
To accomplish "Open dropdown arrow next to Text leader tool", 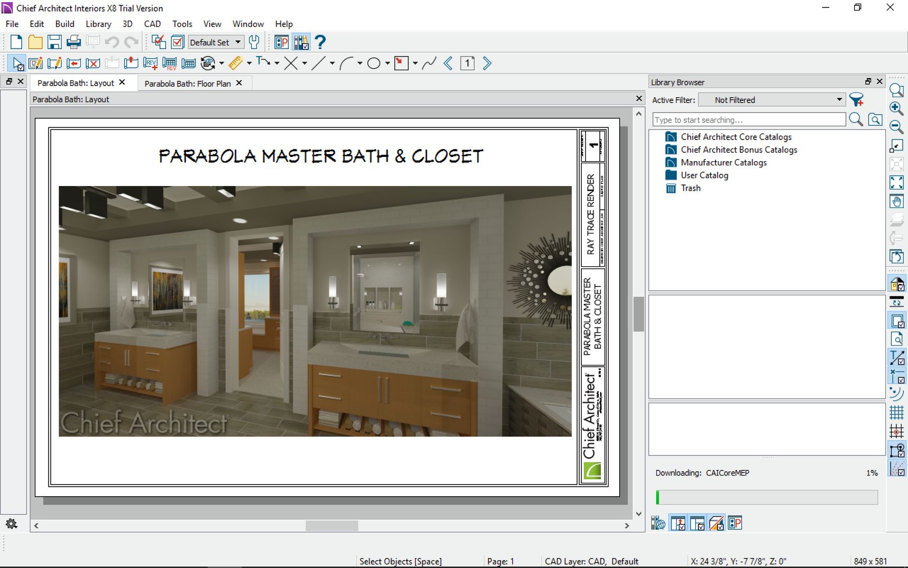I will coord(277,63).
